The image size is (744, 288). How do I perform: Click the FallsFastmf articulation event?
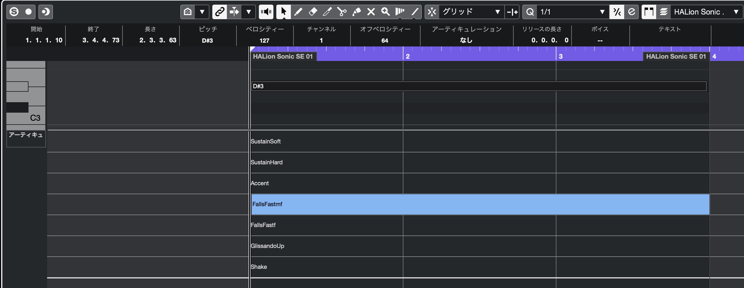click(480, 204)
